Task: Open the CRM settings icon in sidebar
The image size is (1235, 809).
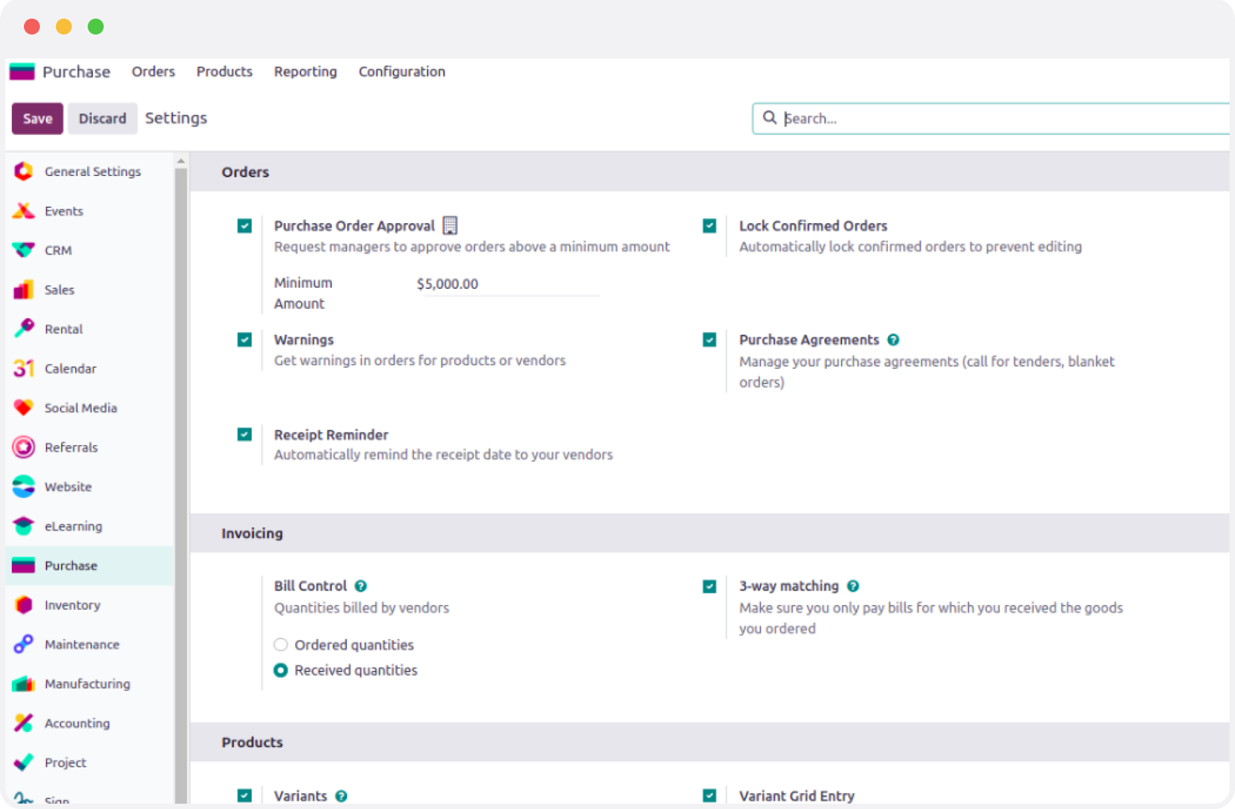Action: pyautogui.click(x=23, y=250)
